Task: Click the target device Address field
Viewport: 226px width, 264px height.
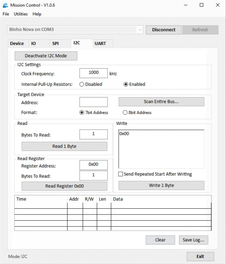Action: [93, 102]
